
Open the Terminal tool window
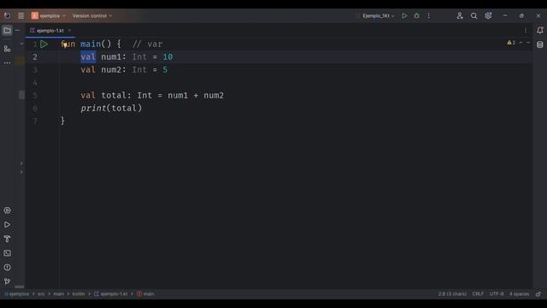pos(7,253)
